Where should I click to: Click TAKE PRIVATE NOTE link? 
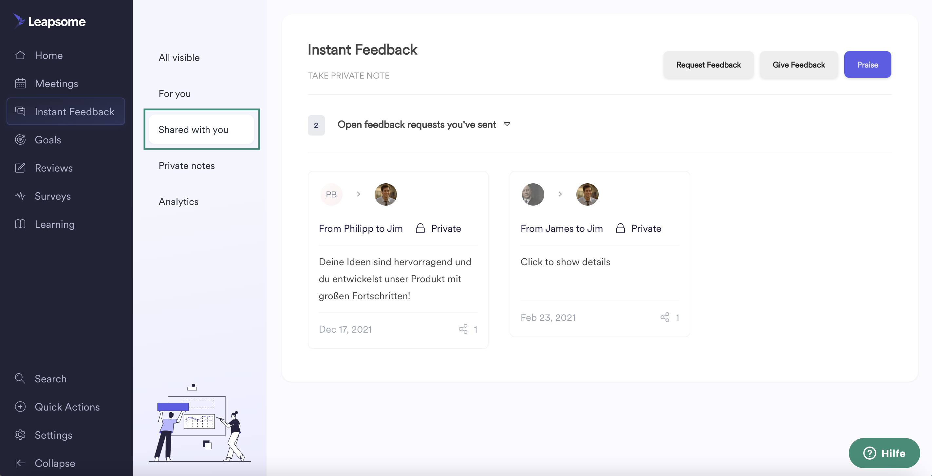pyautogui.click(x=348, y=75)
